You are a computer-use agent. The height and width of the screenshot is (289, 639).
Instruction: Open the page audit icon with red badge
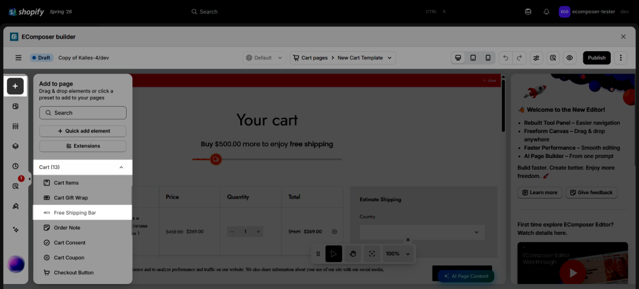coord(16,186)
